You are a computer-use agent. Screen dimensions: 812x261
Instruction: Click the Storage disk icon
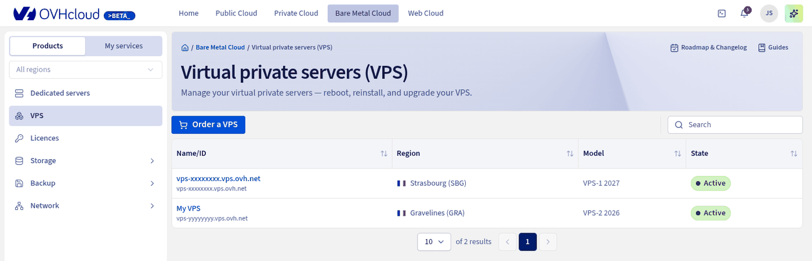pos(19,161)
